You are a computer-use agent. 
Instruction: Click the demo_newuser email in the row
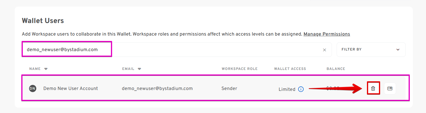(x=157, y=88)
